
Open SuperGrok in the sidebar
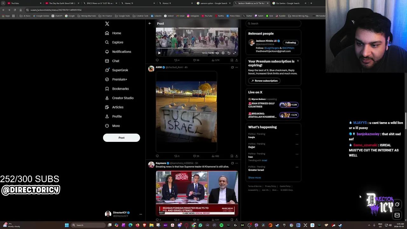[117, 70]
